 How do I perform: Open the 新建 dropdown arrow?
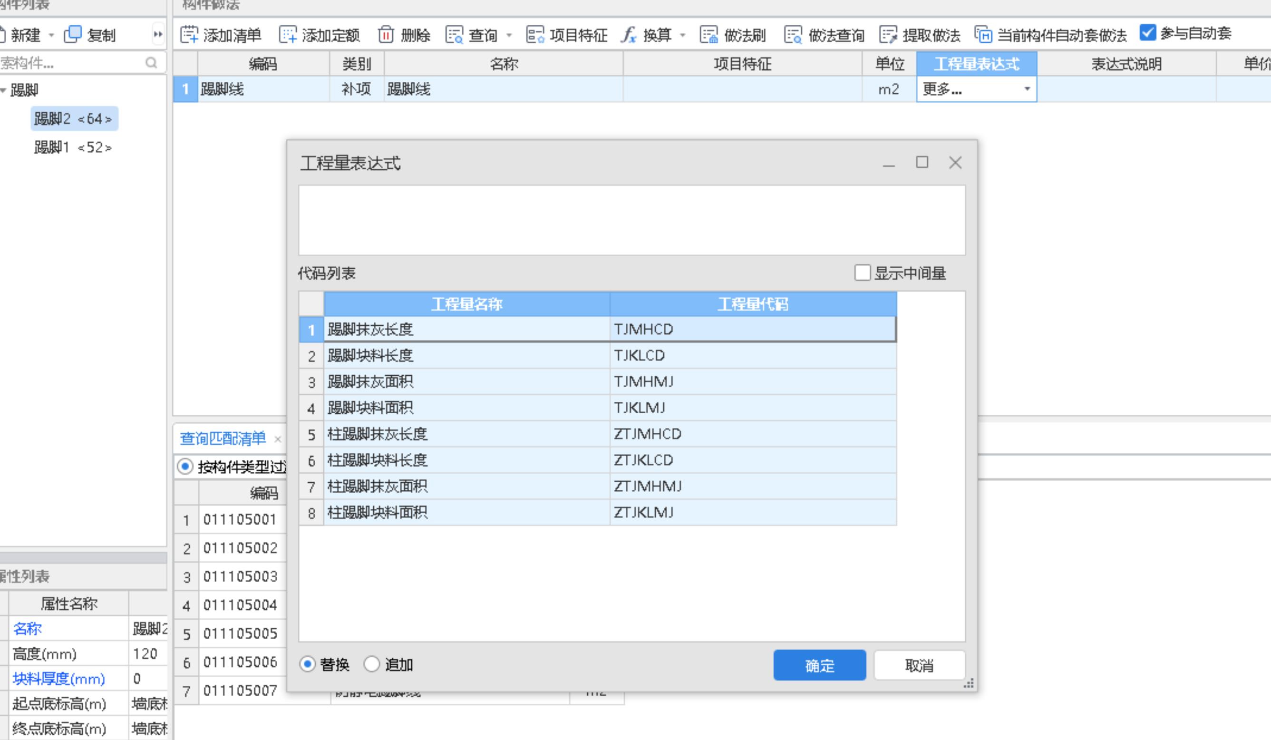(x=51, y=35)
